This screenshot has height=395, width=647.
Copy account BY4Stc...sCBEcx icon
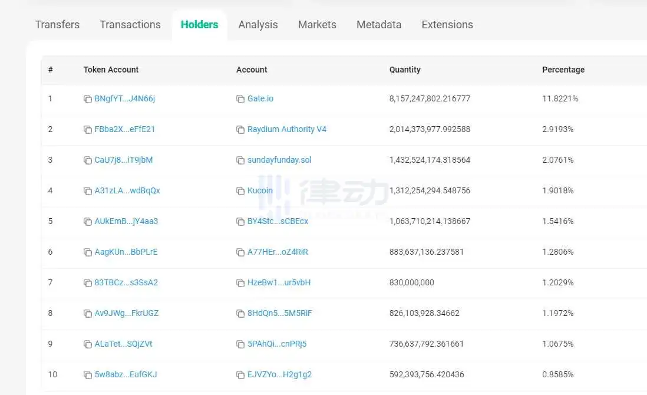pyautogui.click(x=240, y=222)
